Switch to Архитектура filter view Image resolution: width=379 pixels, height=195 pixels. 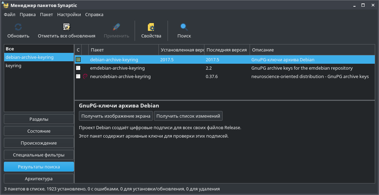pos(39,179)
